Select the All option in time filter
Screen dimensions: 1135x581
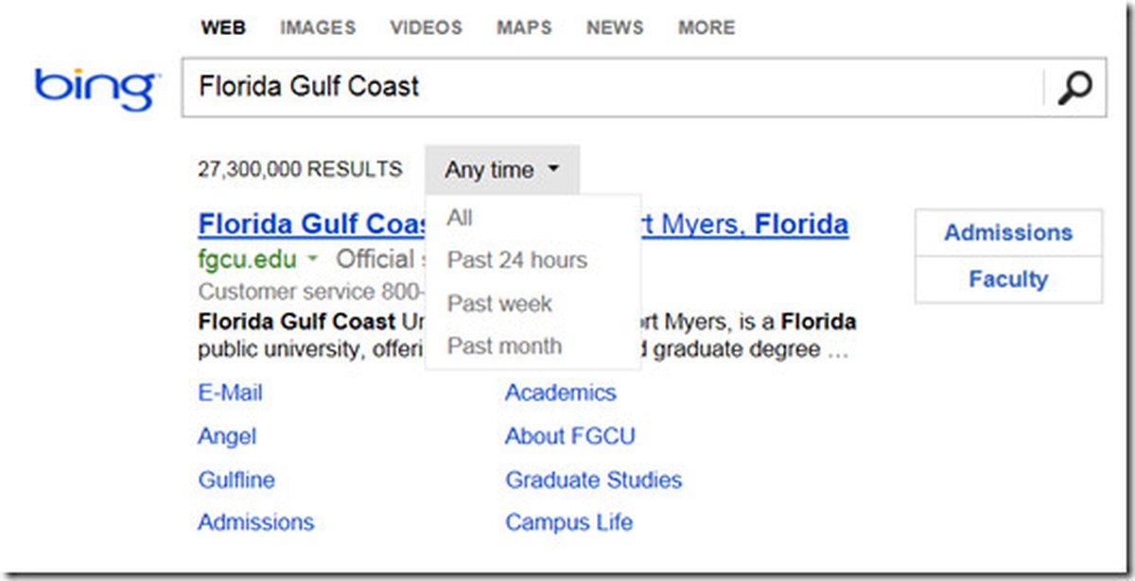point(461,219)
